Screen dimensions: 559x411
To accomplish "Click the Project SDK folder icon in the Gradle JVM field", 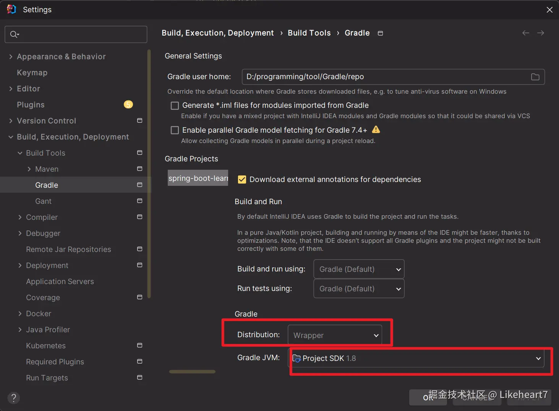I will [297, 358].
